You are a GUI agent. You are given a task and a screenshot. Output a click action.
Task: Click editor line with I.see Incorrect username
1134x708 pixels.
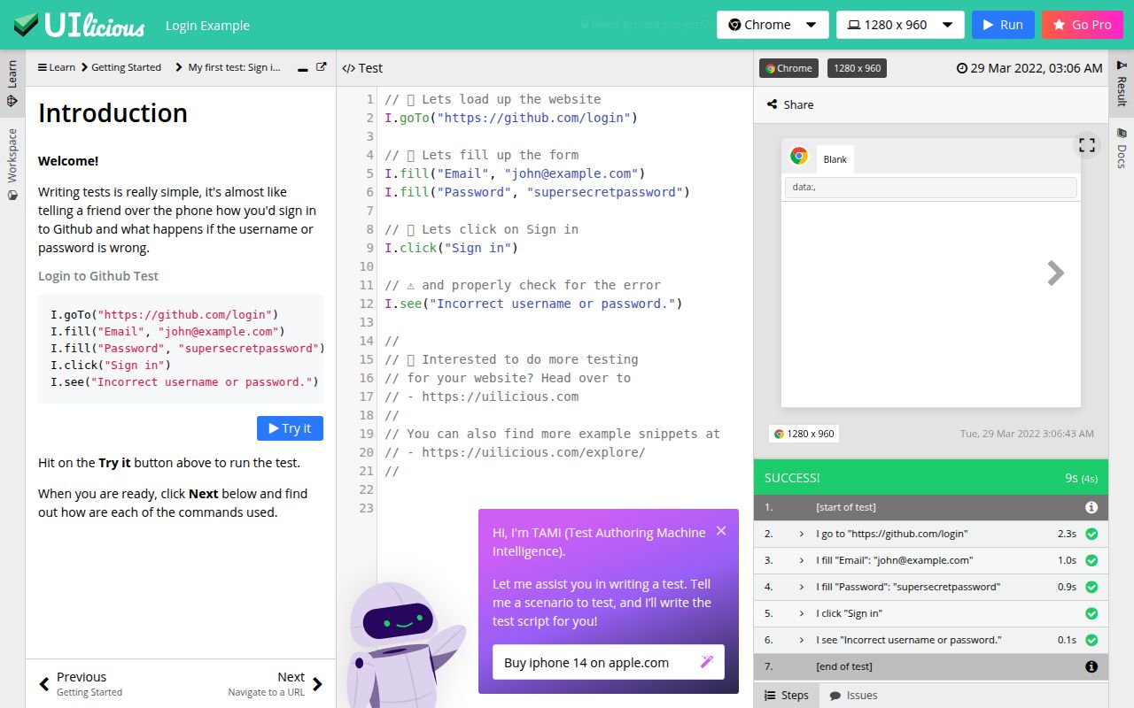click(533, 304)
